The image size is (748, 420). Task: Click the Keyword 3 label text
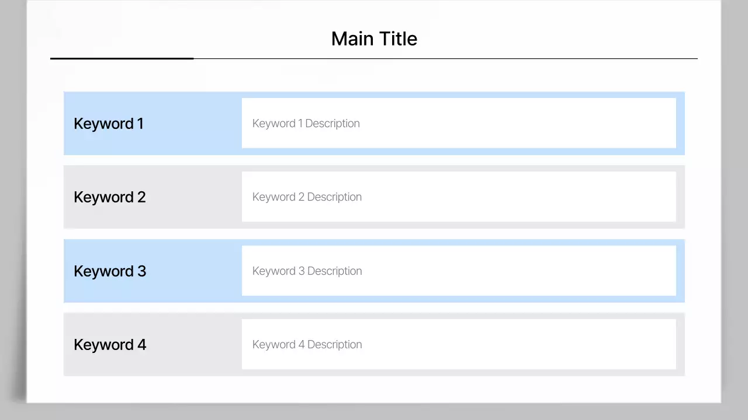(110, 271)
